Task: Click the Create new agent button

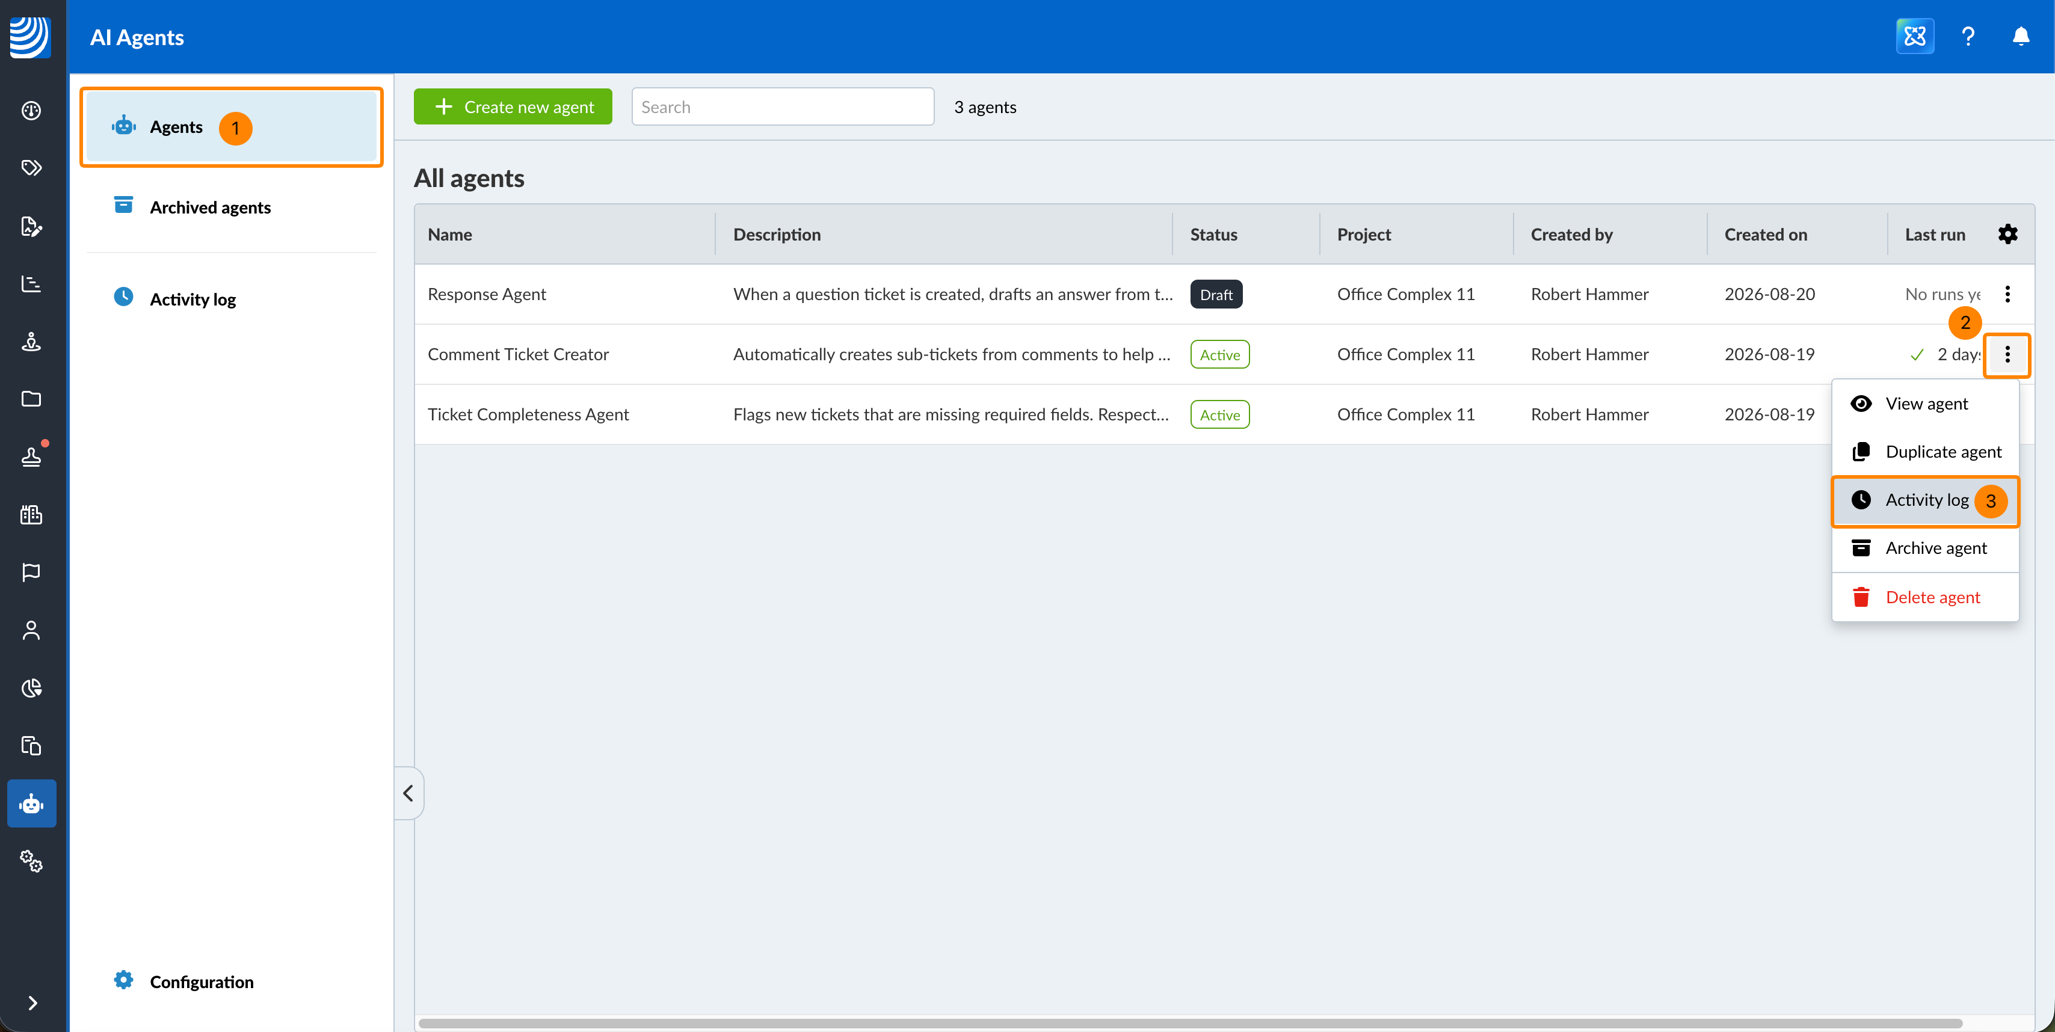Action: [x=513, y=107]
